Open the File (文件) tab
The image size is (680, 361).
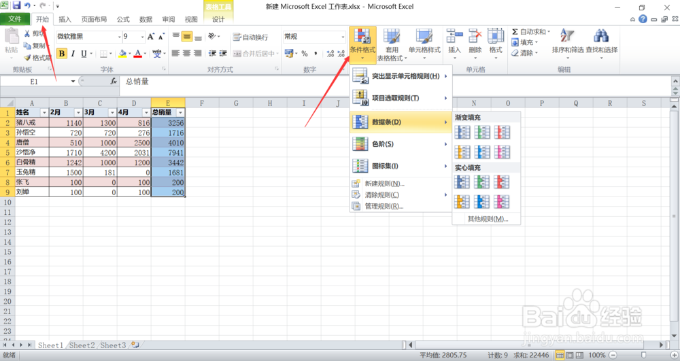(x=15, y=19)
